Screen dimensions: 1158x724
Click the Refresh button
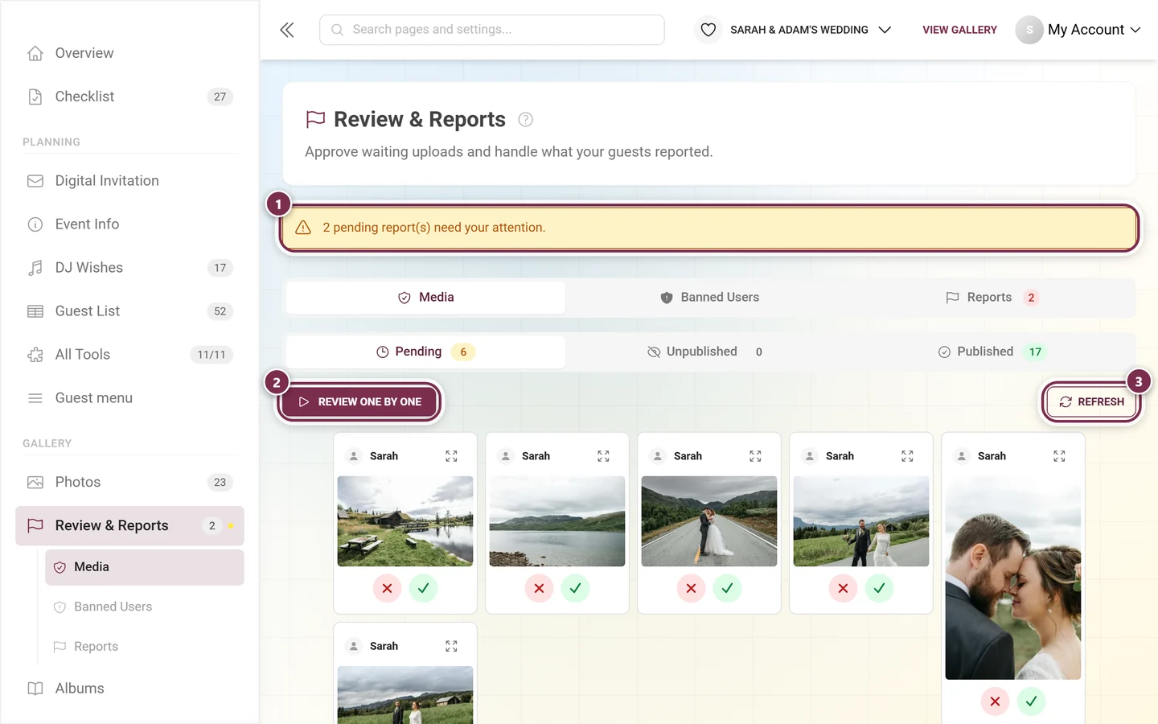tap(1091, 401)
